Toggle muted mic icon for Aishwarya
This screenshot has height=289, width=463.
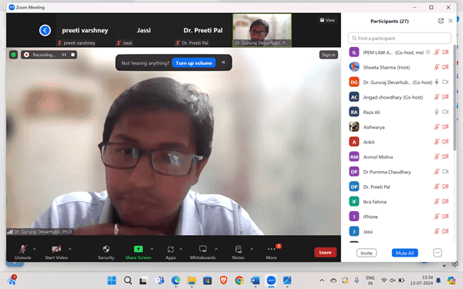pos(437,127)
